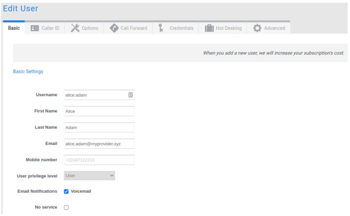The height and width of the screenshot is (216, 350).
Task: Click the Call Forward diamond arrow icon
Action: [113, 28]
